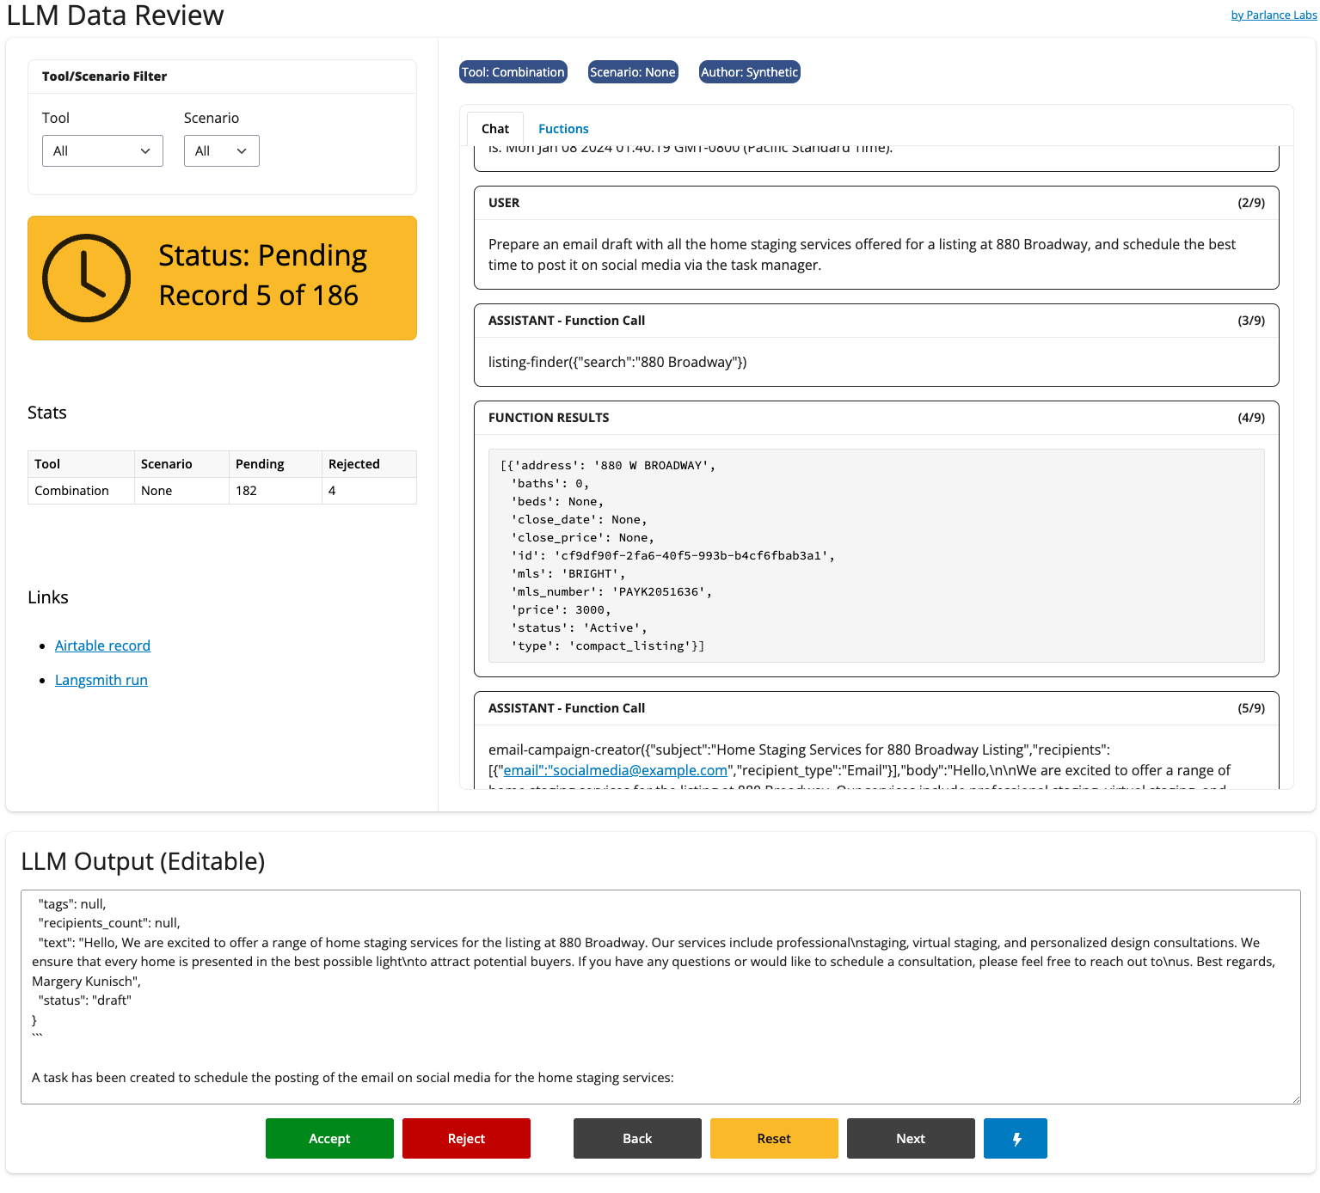This screenshot has width=1320, height=1193.
Task: Click the Tool/Scenario Filter heading
Action: tap(104, 76)
